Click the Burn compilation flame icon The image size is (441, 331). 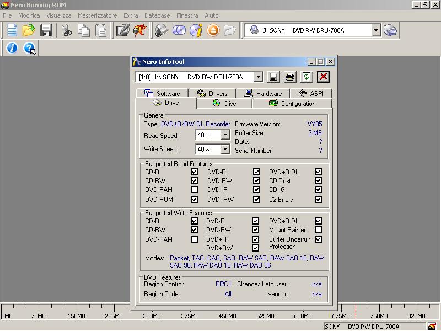coord(140,30)
